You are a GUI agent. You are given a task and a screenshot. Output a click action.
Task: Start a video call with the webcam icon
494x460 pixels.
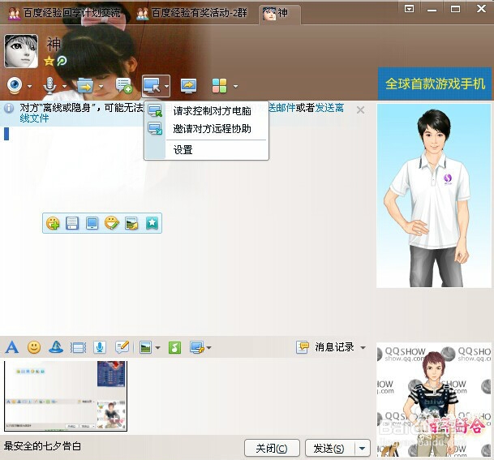(x=15, y=85)
